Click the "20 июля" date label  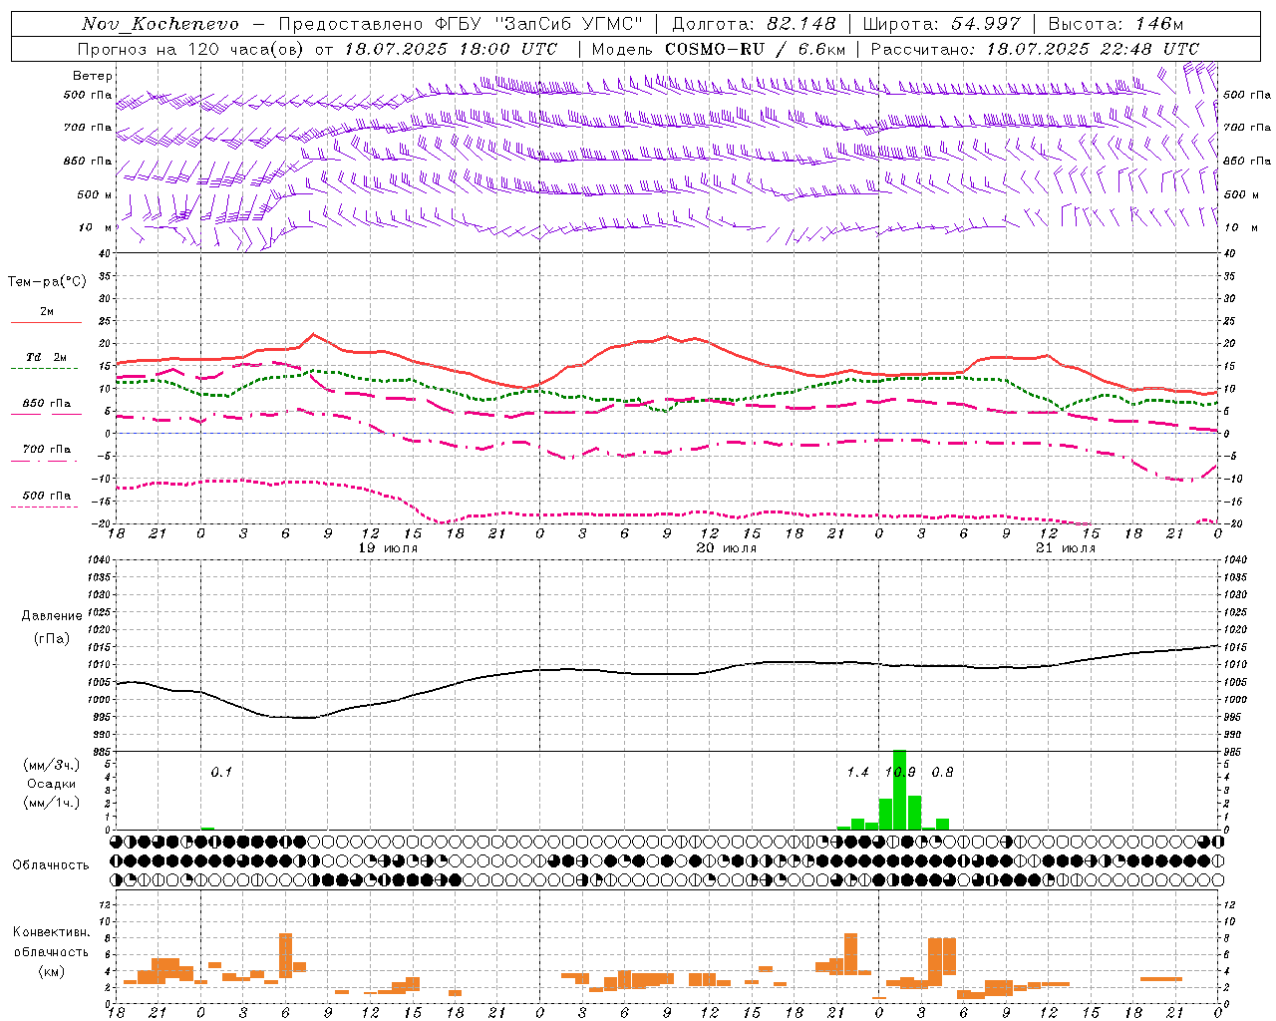tap(727, 548)
